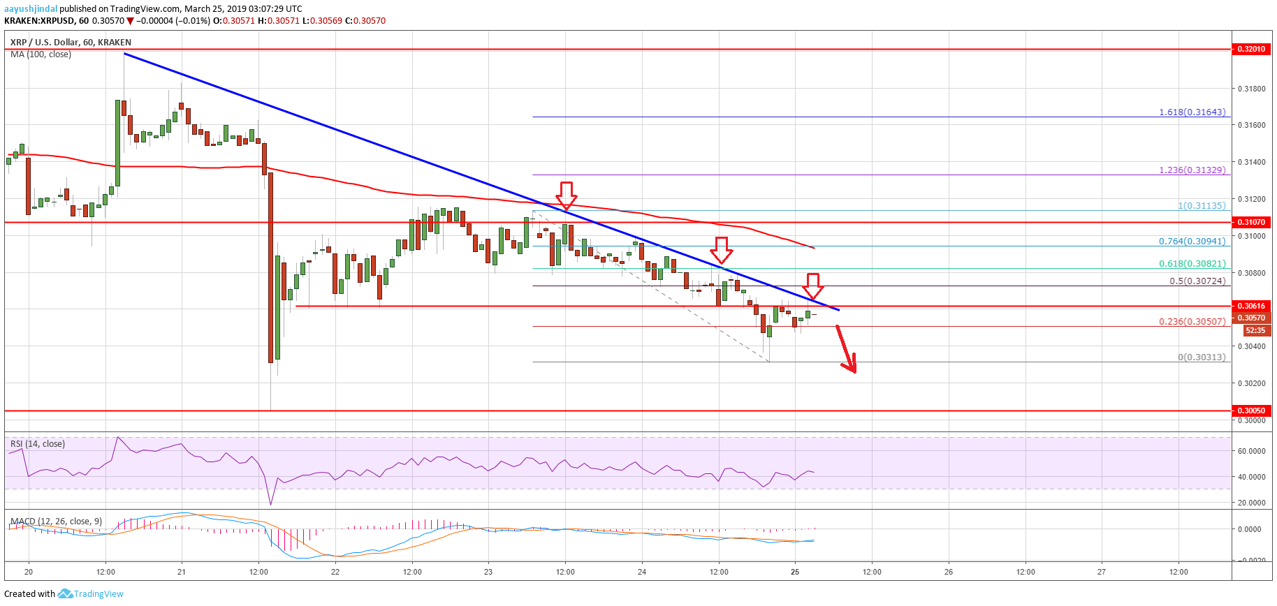Click the Fibonacci 0.236(0.30507) label
The width and height of the screenshot is (1277, 606).
[1192, 321]
